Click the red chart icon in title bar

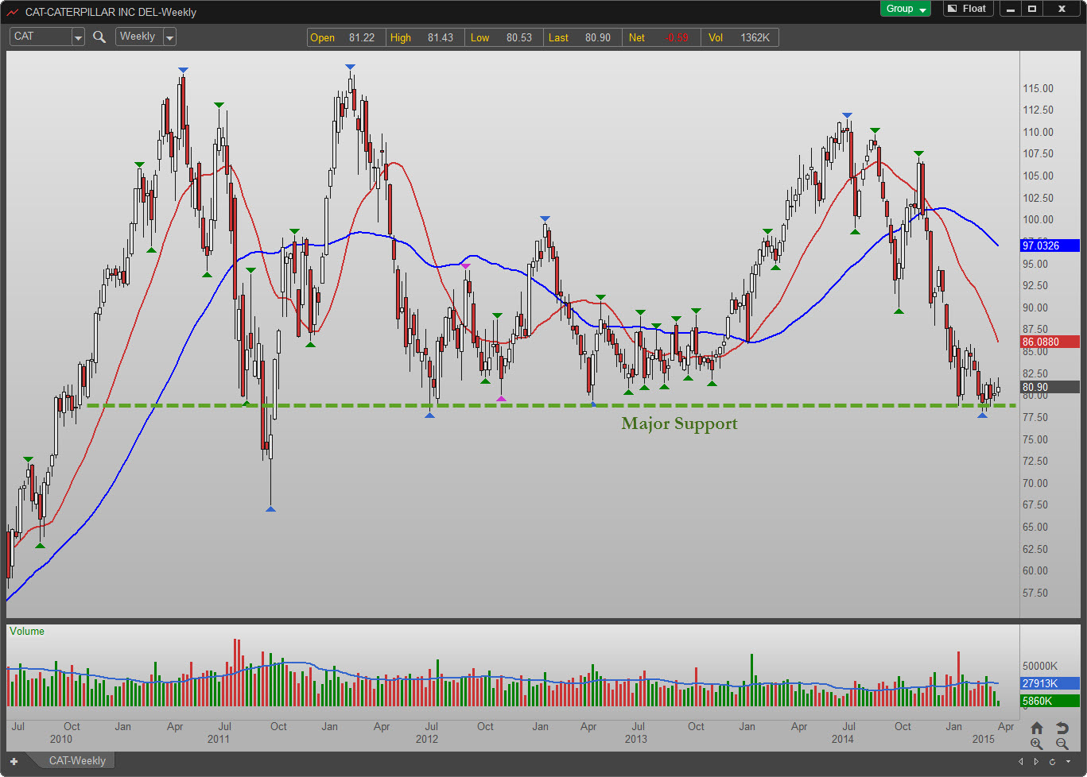(x=13, y=12)
